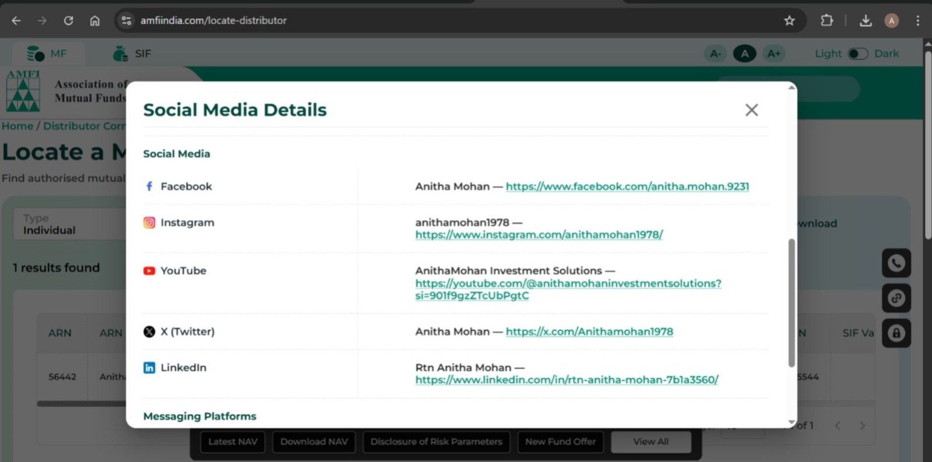This screenshot has width=932, height=462.
Task: Click the address bar URL
Action: click(x=213, y=20)
